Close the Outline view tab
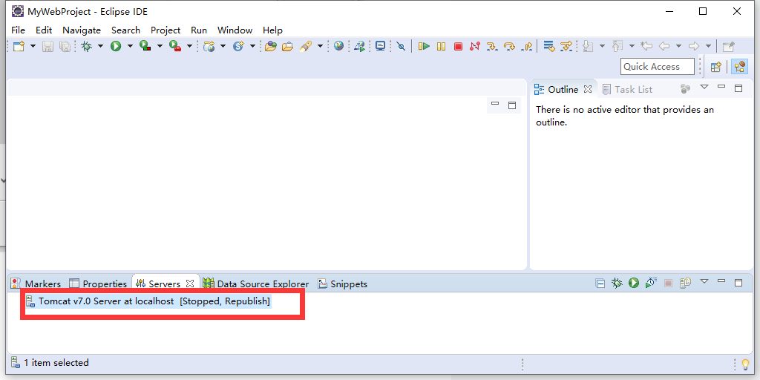760x380 pixels. [x=588, y=89]
